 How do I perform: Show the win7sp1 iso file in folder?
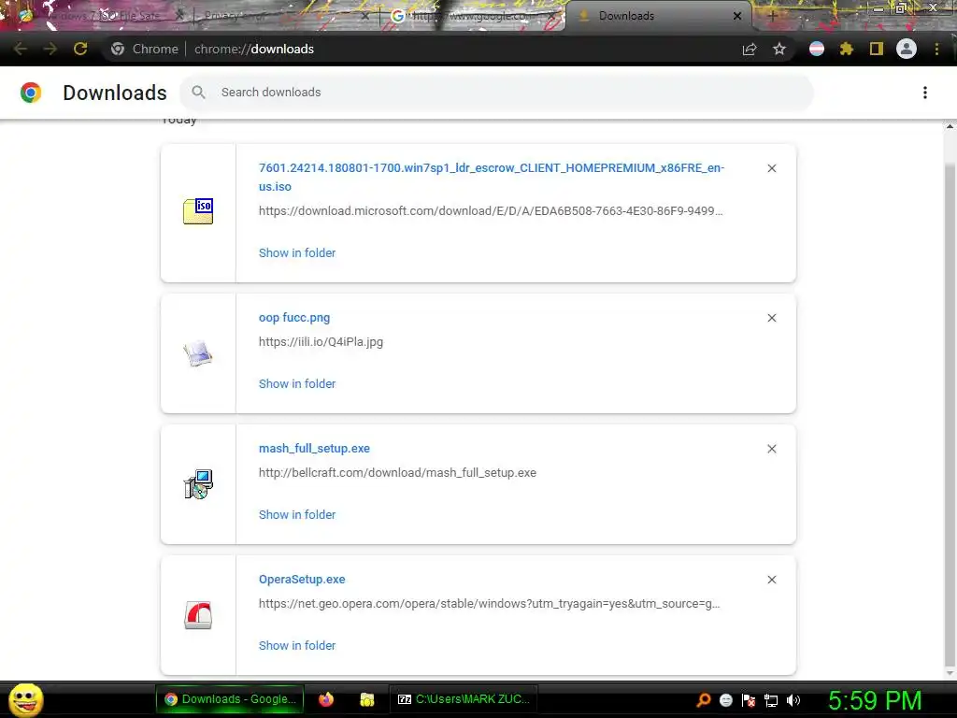click(297, 252)
